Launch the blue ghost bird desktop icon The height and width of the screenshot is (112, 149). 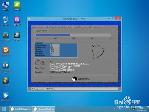[6, 97]
